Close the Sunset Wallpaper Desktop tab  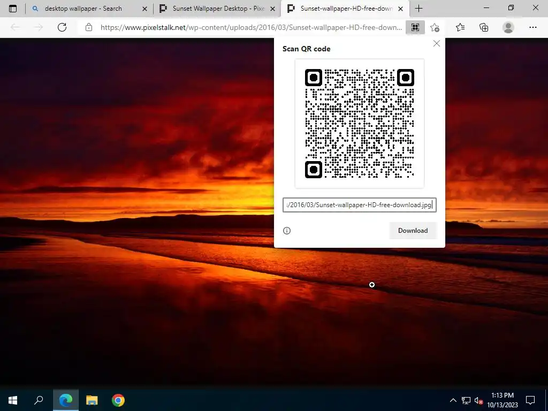[x=273, y=9]
